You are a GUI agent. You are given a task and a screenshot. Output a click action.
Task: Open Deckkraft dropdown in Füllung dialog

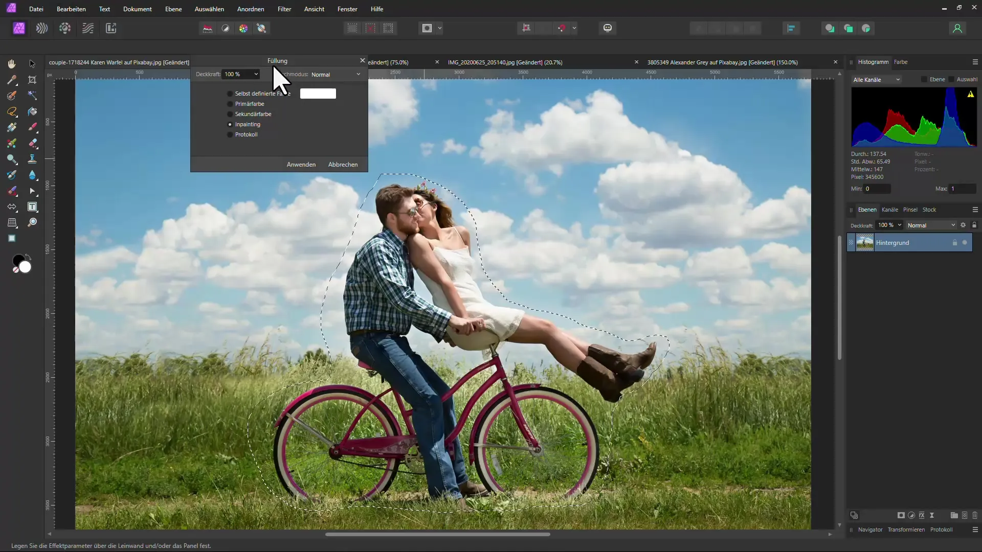click(241, 74)
